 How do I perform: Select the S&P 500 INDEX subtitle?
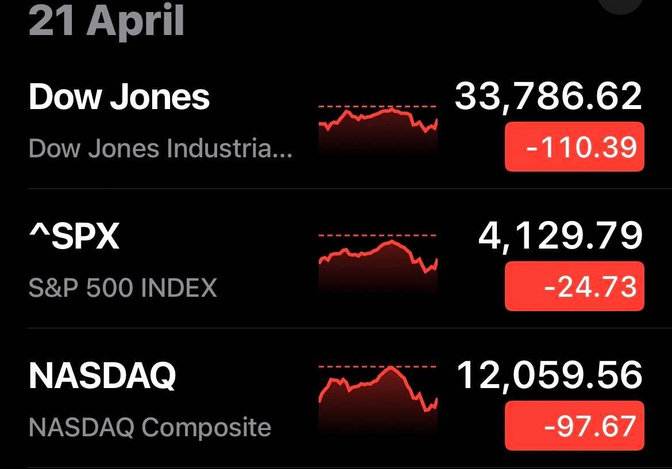coord(123,288)
